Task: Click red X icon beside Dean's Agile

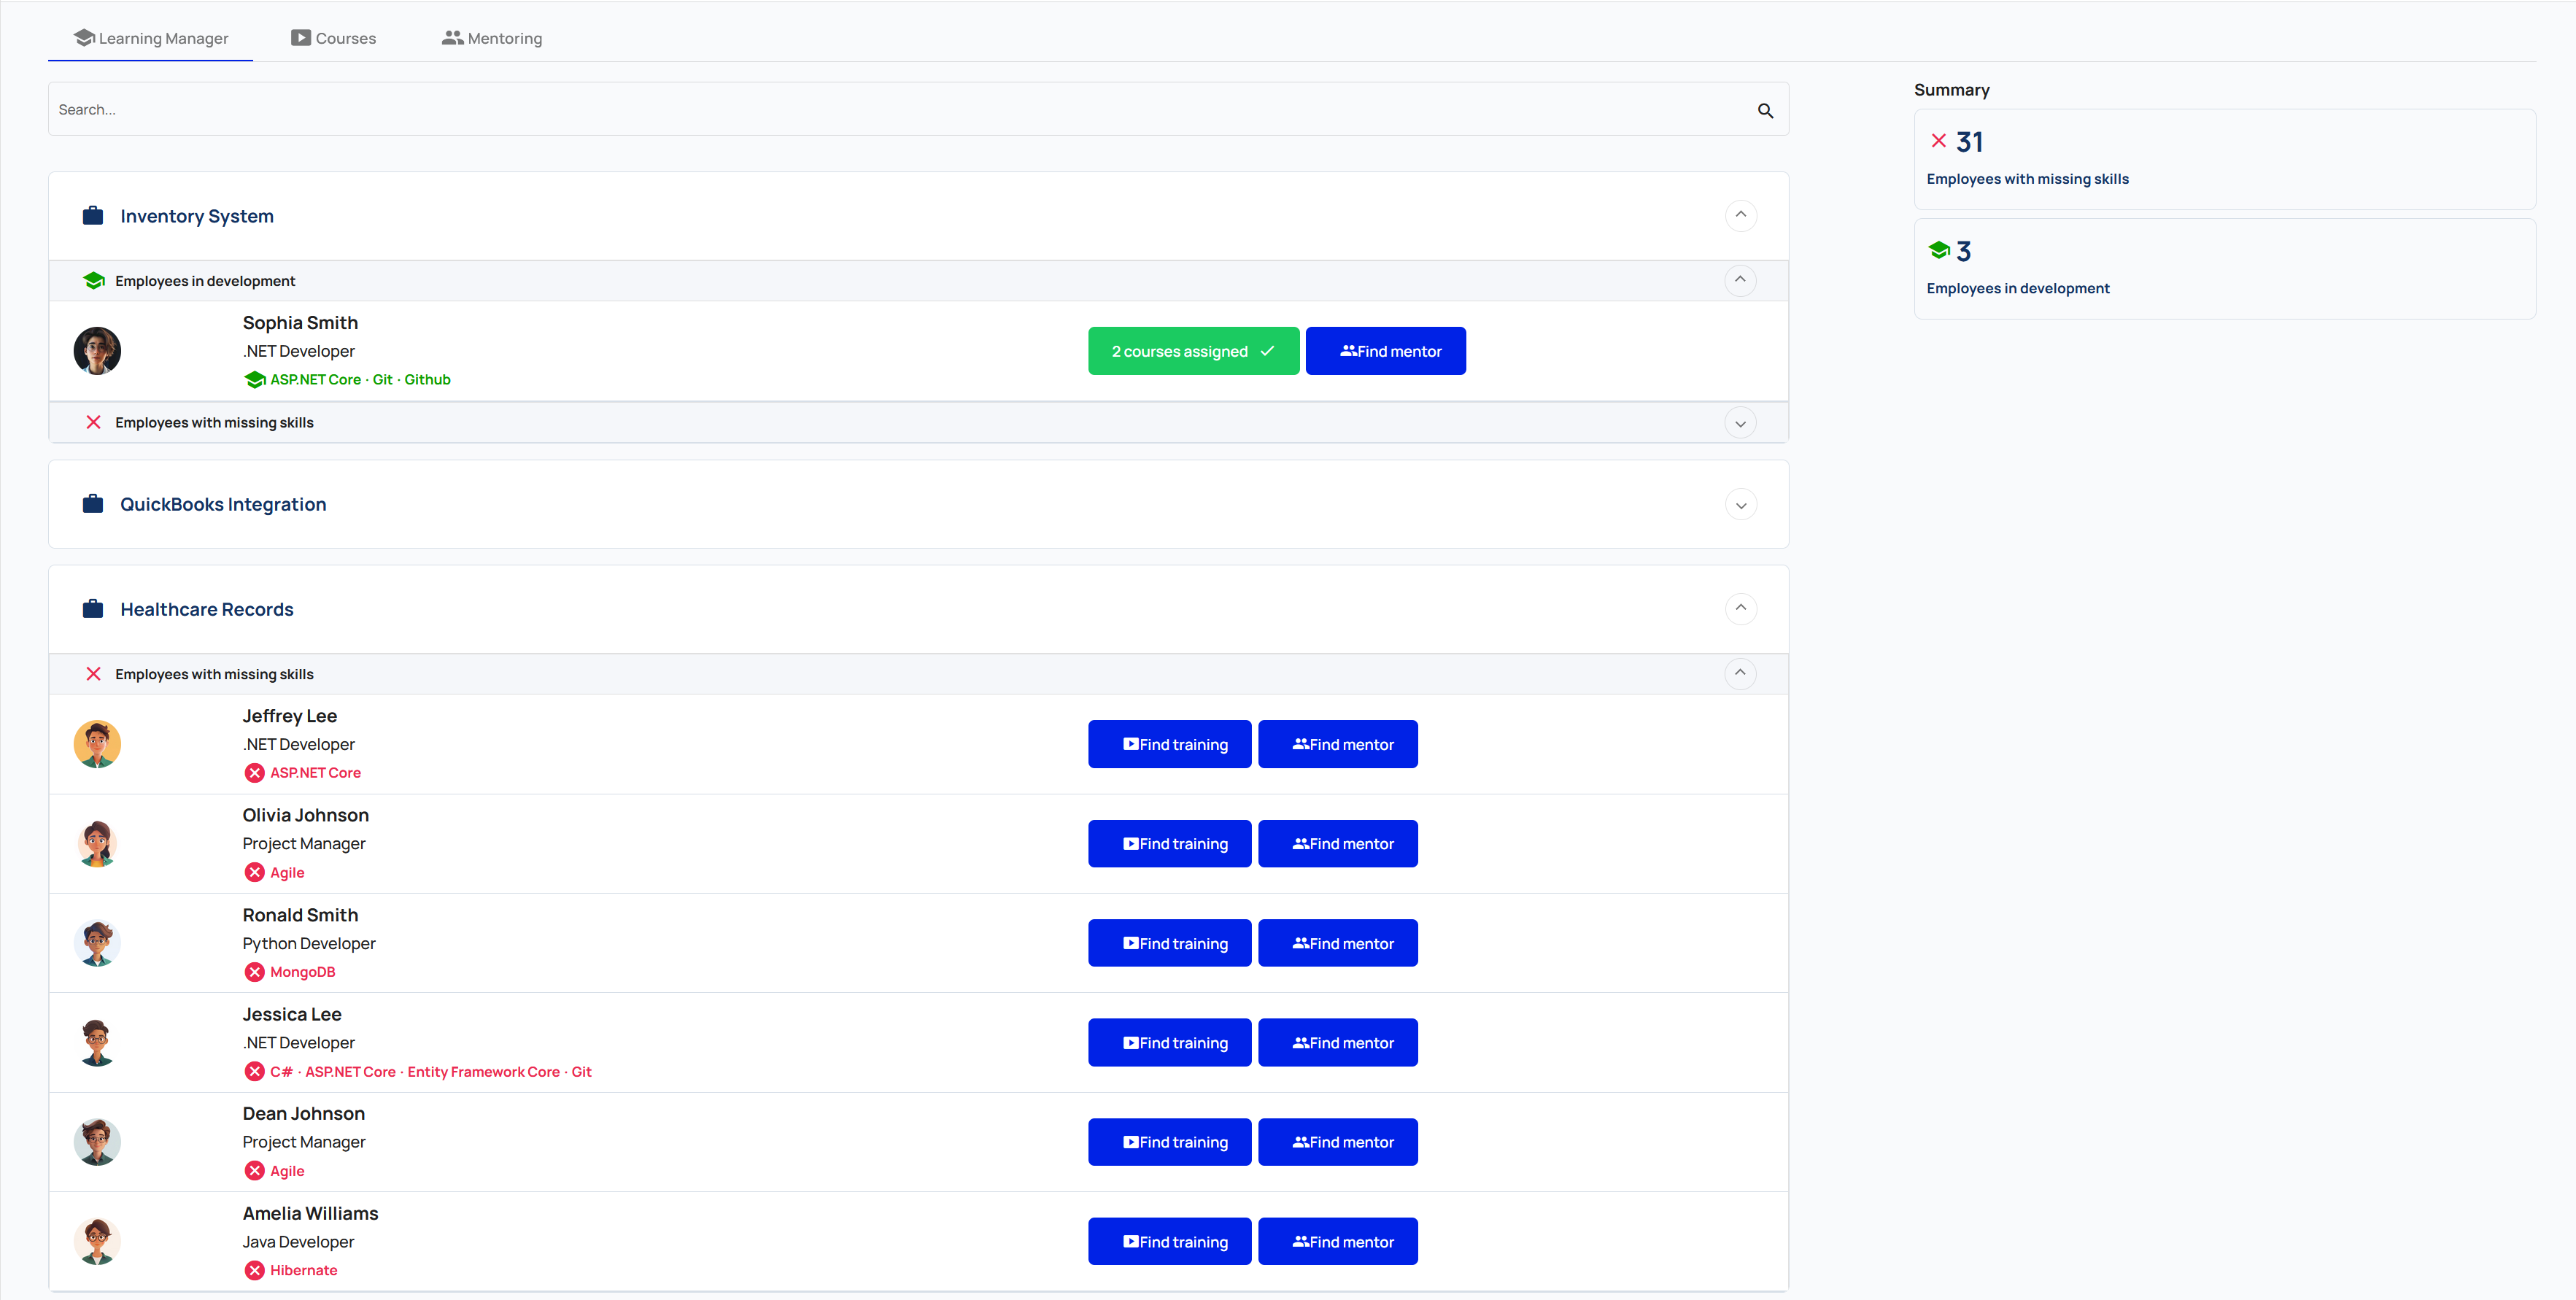Action: pos(255,1171)
